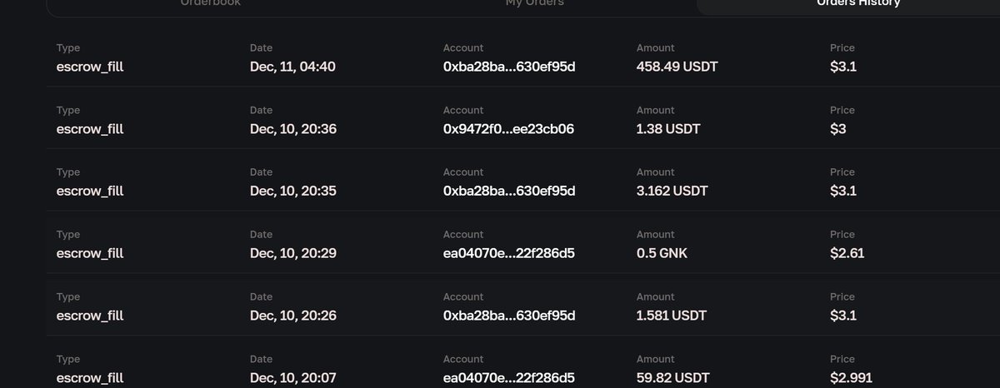Select the date Dec, 11, 04:40
Viewport: 1000px width, 388px height.
pos(292,67)
